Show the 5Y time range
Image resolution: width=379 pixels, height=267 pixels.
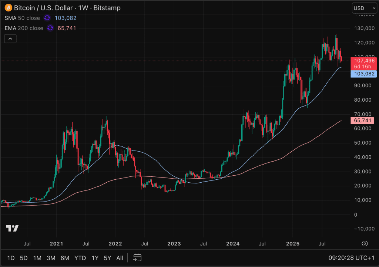107,258
